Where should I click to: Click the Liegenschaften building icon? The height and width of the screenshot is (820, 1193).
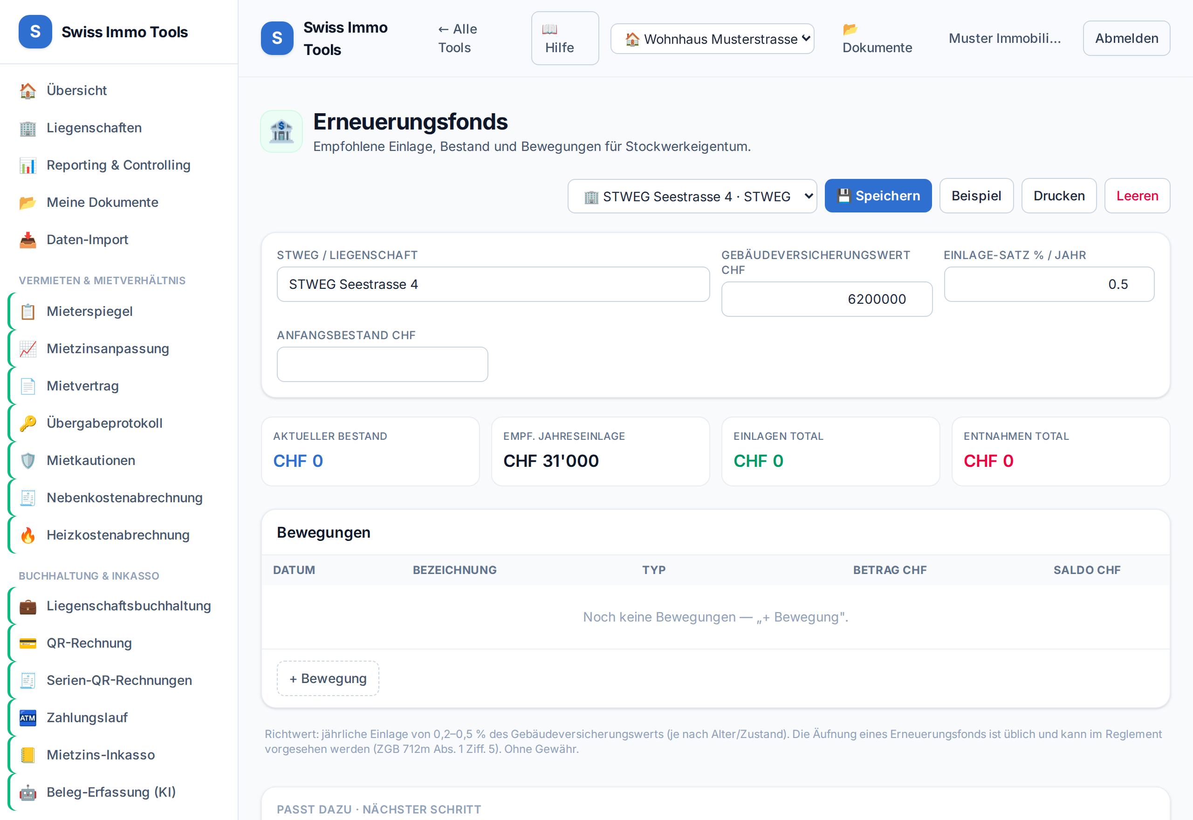tap(28, 128)
